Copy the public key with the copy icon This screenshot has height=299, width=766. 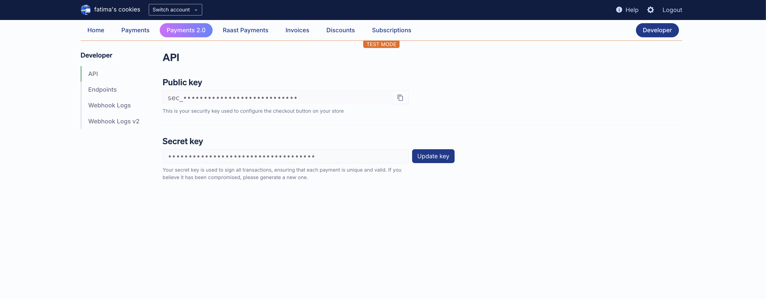click(400, 98)
